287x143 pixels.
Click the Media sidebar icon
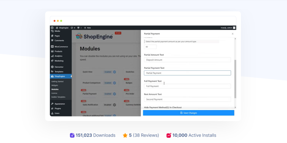click(x=52, y=31)
